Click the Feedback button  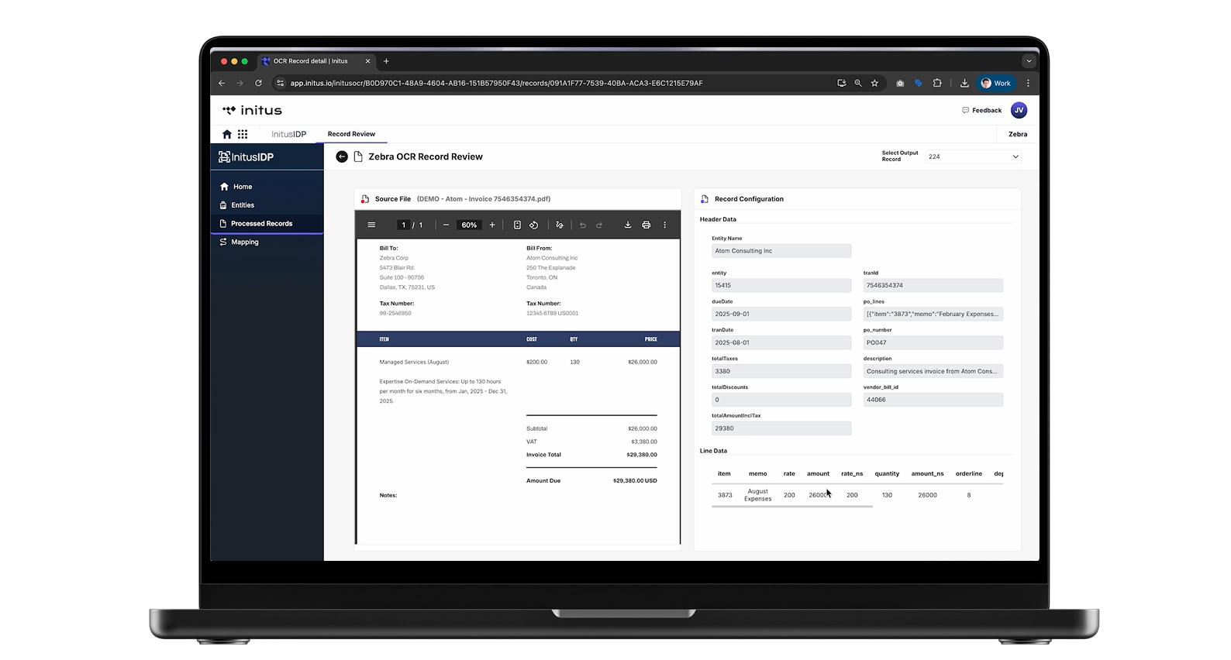click(981, 110)
